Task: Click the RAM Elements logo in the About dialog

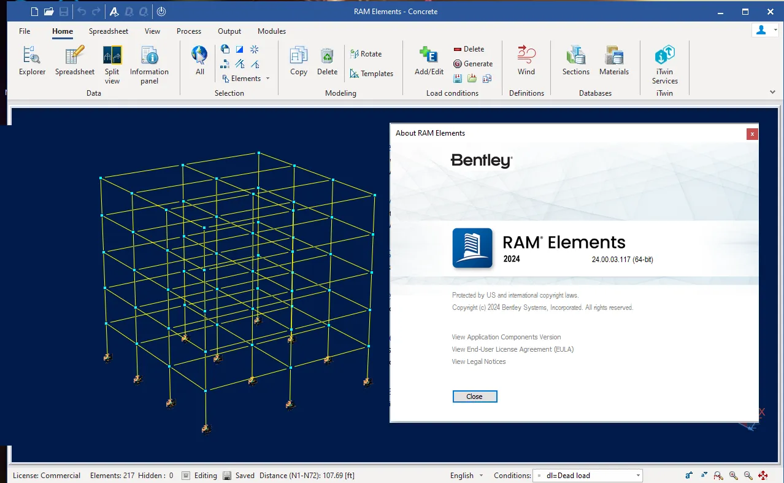Action: 472,248
